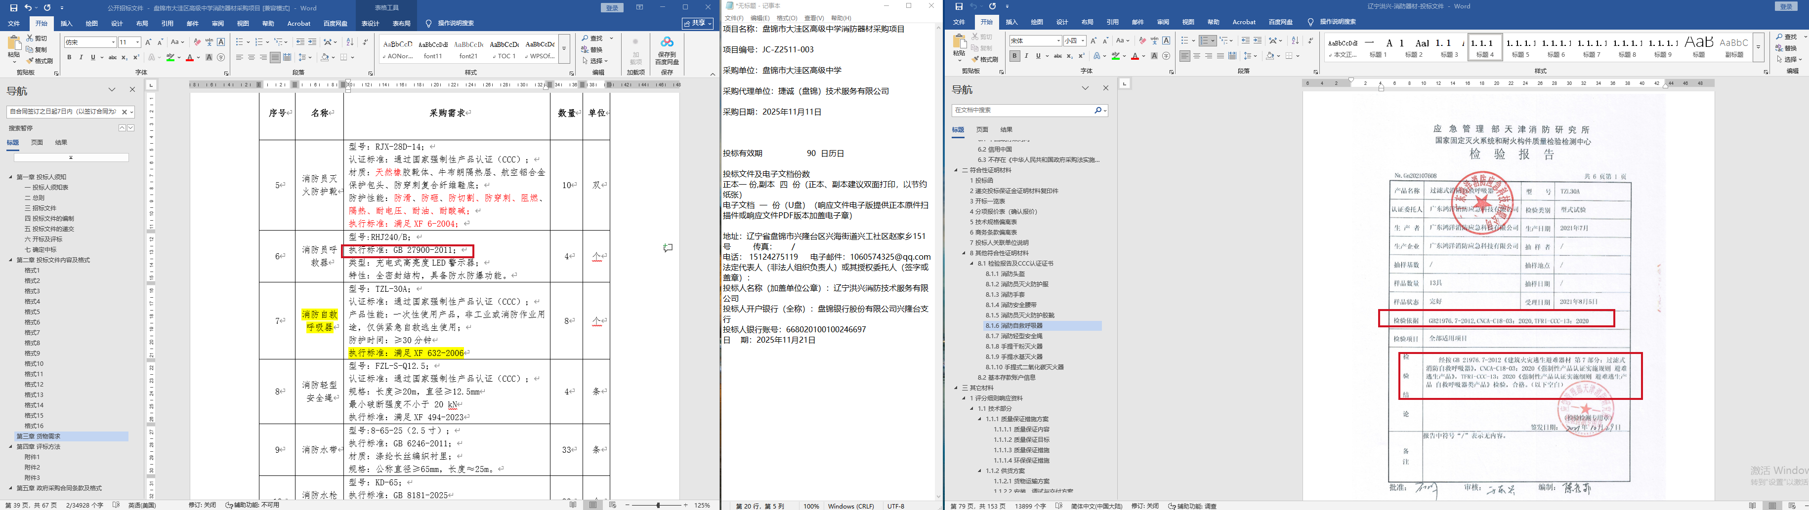Click the Copy (复制) button in the left Word window
This screenshot has height=510, width=1809.
pos(37,50)
